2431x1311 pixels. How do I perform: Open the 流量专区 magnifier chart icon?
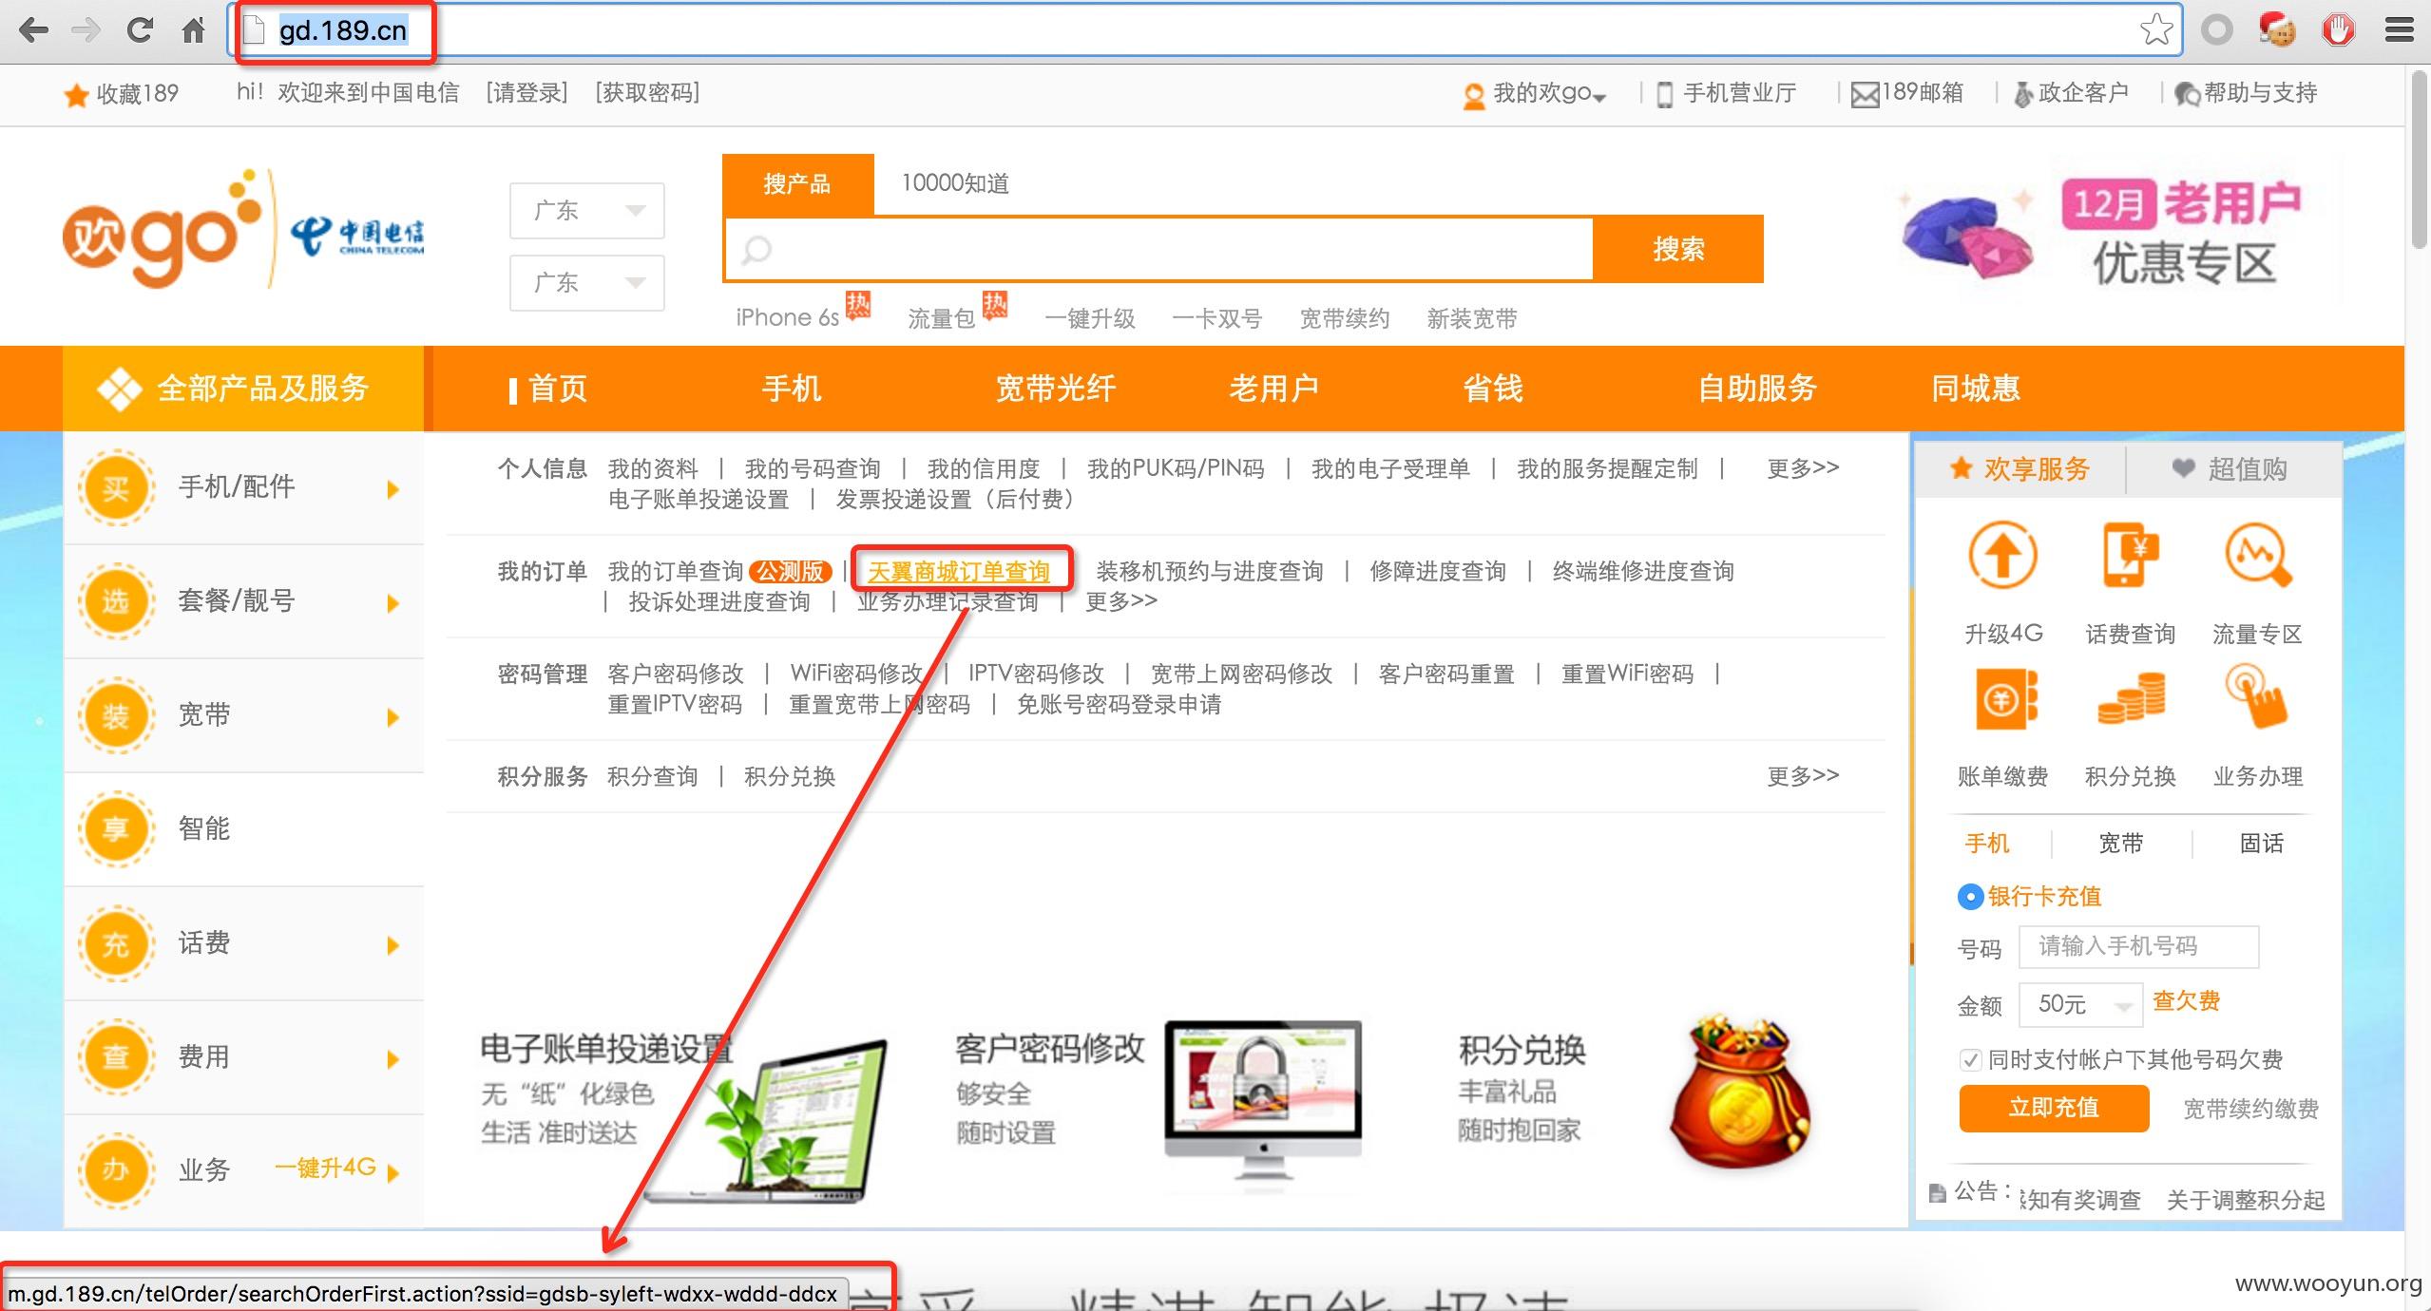pos(2258,555)
